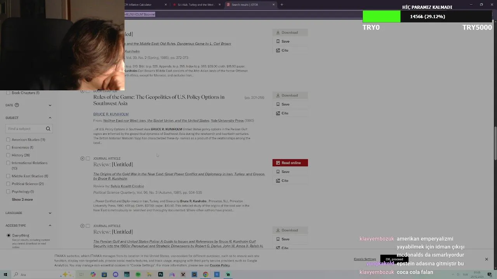Dismiss the cookie banner with the X
The image size is (497, 279).
click(x=487, y=259)
